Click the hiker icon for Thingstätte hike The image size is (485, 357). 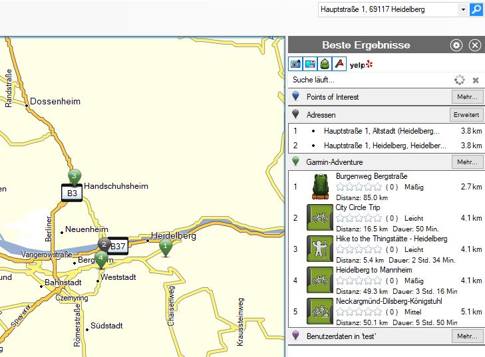(x=319, y=248)
